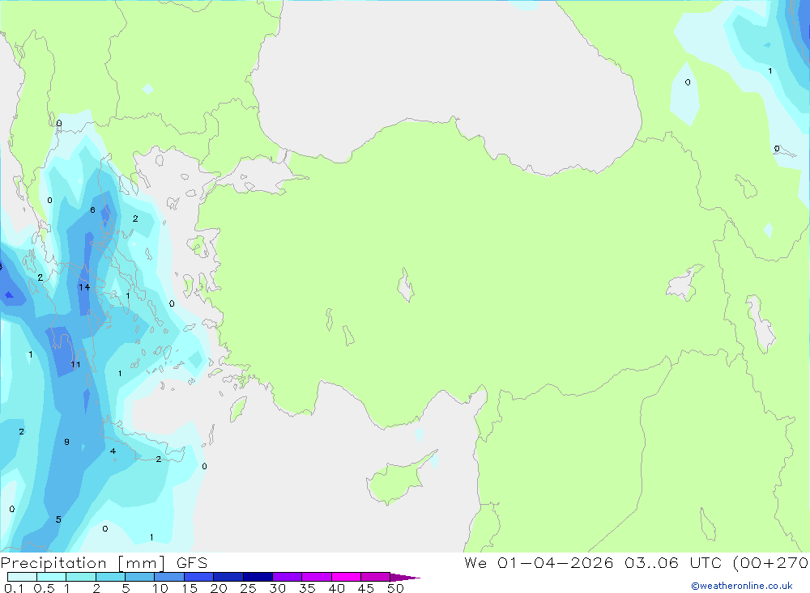Image resolution: width=810 pixels, height=593 pixels.
Task: Click legend scale label "10"
Action: [160, 588]
